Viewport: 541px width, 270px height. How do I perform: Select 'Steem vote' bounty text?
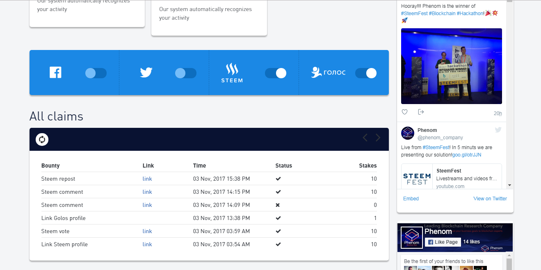[x=55, y=231]
